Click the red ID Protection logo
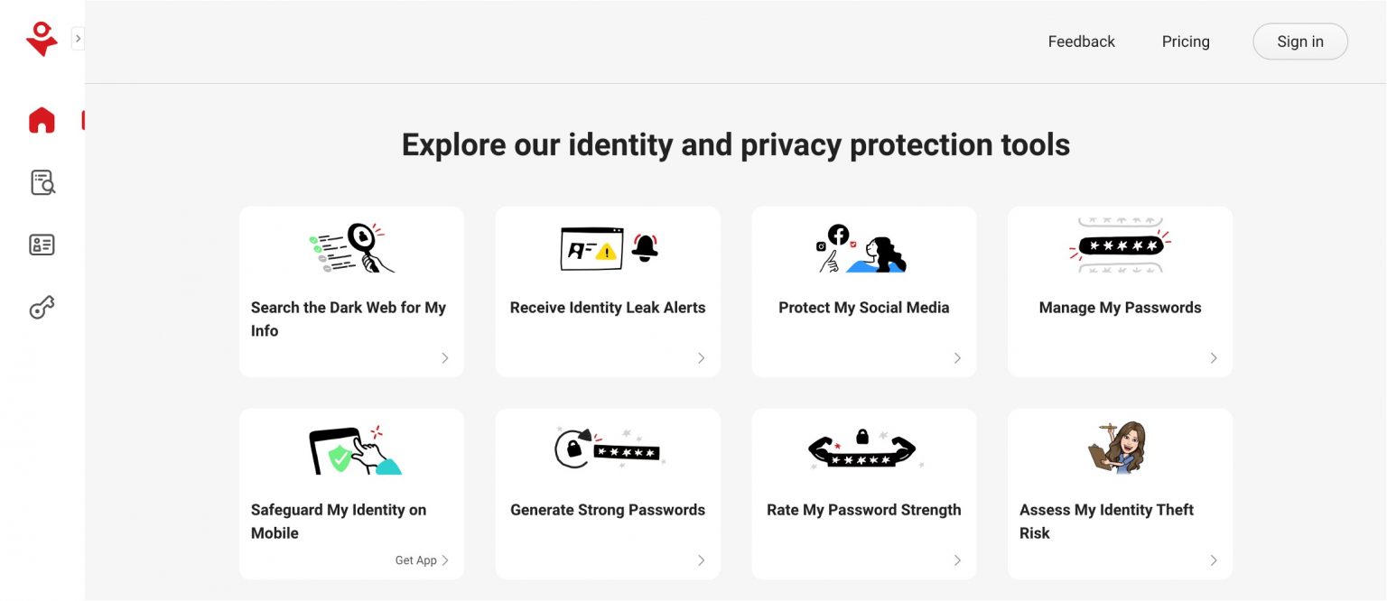 (x=42, y=39)
